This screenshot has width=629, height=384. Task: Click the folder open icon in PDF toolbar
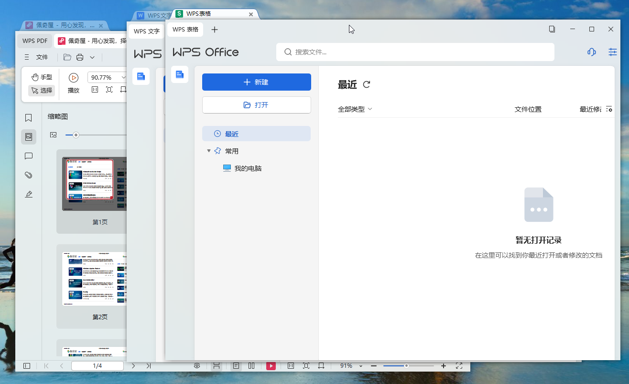67,57
